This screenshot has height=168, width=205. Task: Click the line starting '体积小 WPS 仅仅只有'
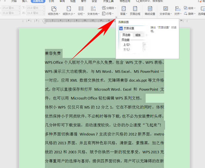pos(104,107)
